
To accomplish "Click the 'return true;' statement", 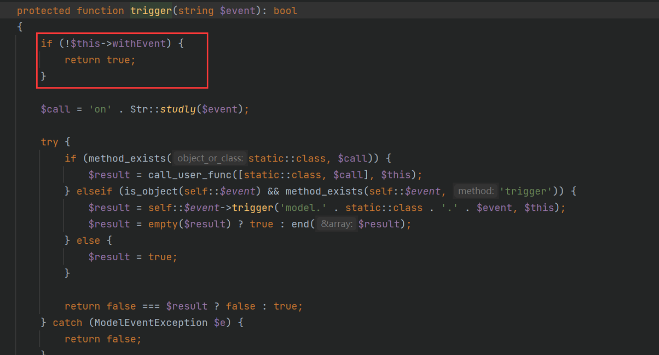I will pos(100,60).
